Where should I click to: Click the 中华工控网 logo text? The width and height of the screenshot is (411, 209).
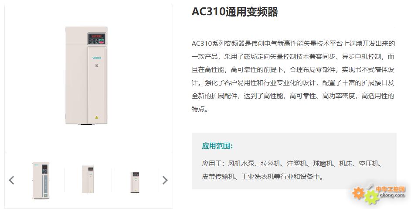coord(391,189)
